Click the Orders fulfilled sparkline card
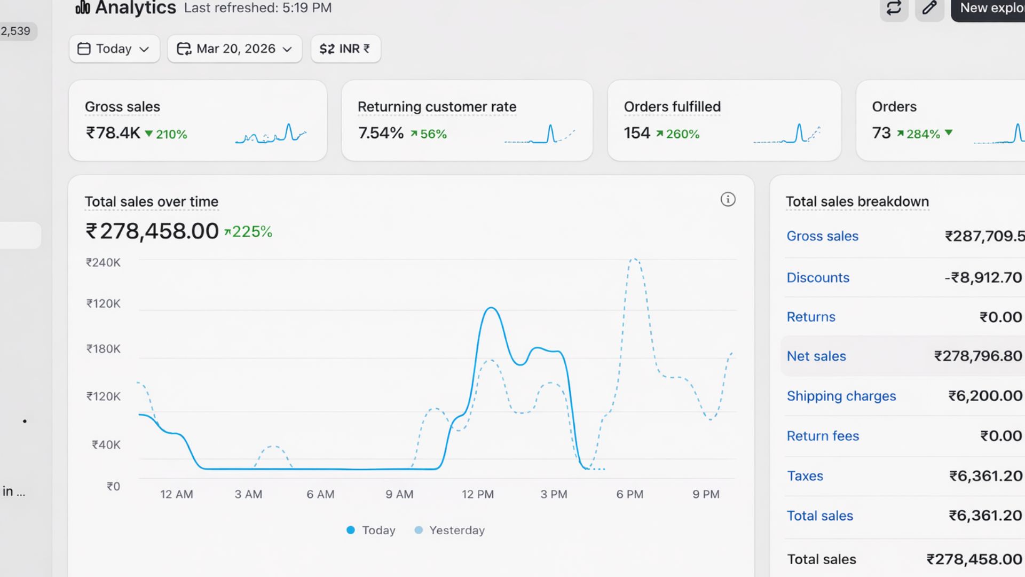Screen dimensions: 1025x577 (786, 134)
